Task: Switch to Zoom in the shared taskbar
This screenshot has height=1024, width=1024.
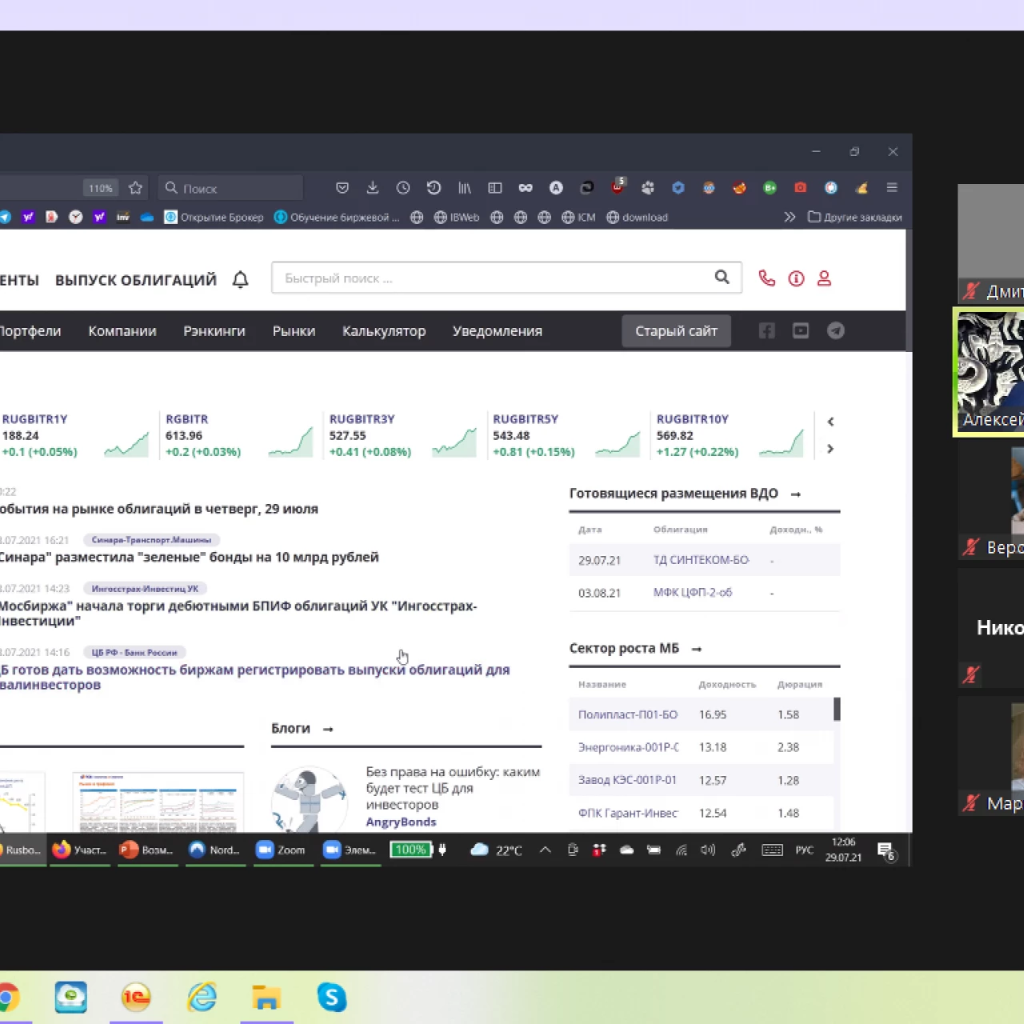Action: pos(281,850)
